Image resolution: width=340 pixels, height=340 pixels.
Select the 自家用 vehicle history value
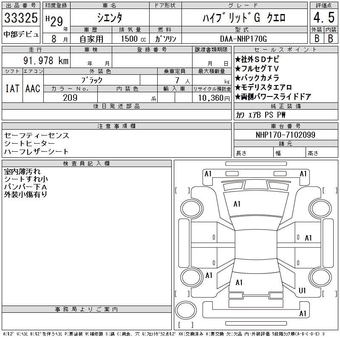click(91, 39)
